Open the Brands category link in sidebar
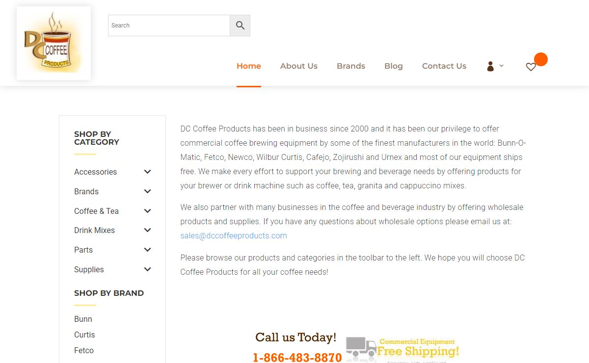Screen dimensions: 589x363 [x=86, y=191]
